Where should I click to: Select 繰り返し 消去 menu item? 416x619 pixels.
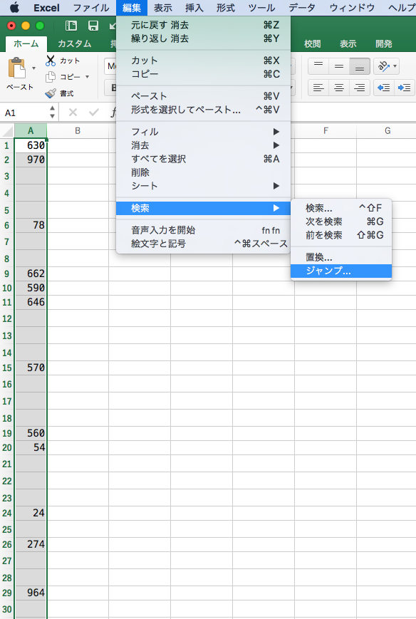[203, 38]
